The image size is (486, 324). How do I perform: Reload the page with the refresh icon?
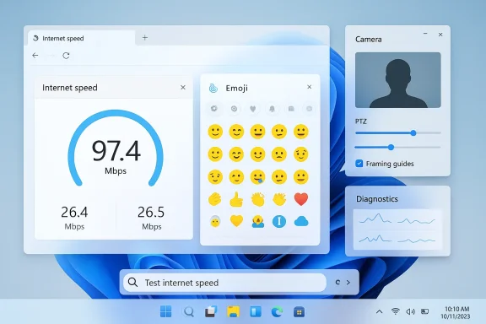pos(66,56)
